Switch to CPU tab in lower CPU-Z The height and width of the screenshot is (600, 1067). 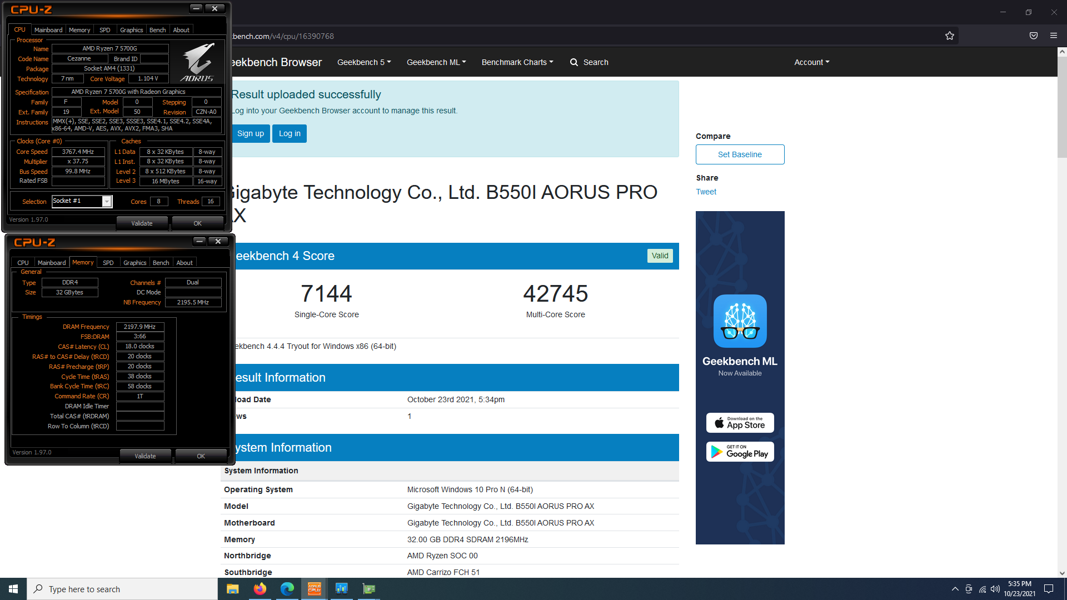tap(23, 263)
